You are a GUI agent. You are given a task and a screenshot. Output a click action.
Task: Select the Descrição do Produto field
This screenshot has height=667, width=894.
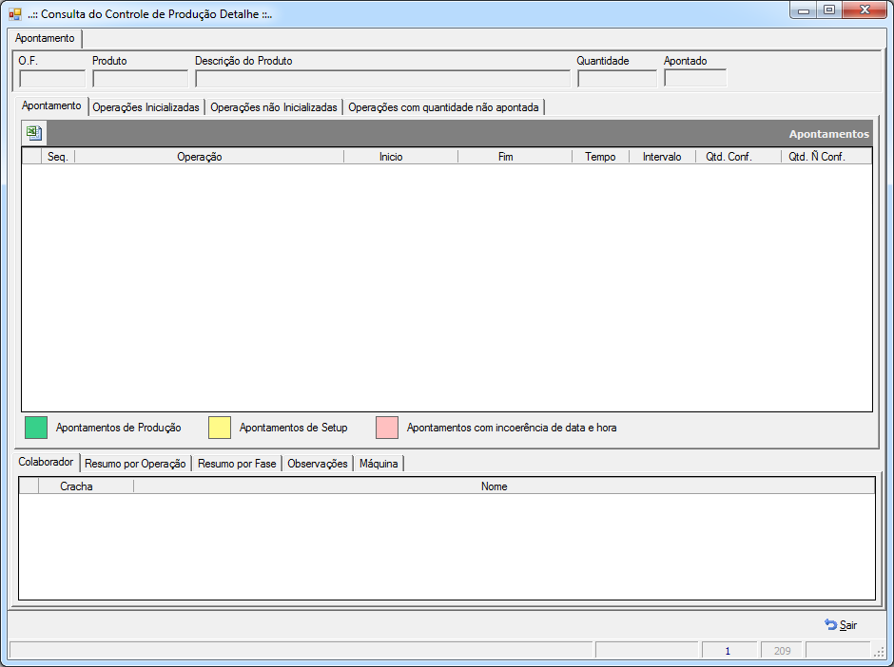click(382, 79)
